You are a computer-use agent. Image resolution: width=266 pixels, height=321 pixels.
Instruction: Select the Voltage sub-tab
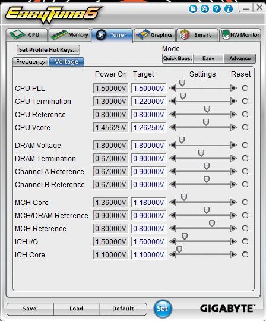[x=66, y=62]
